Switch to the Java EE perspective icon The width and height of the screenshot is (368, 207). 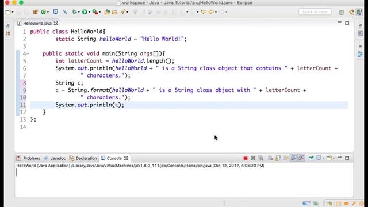pyautogui.click(x=351, y=12)
